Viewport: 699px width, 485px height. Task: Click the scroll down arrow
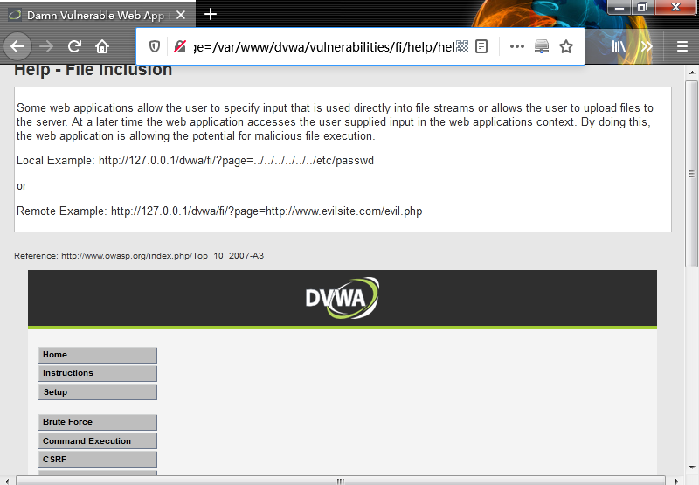point(691,468)
